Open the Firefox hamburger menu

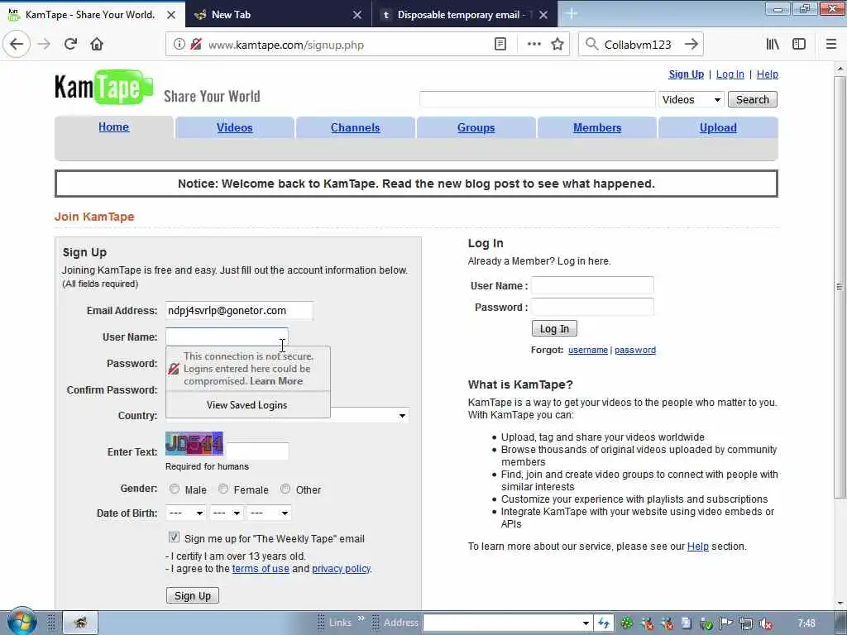[x=830, y=45]
